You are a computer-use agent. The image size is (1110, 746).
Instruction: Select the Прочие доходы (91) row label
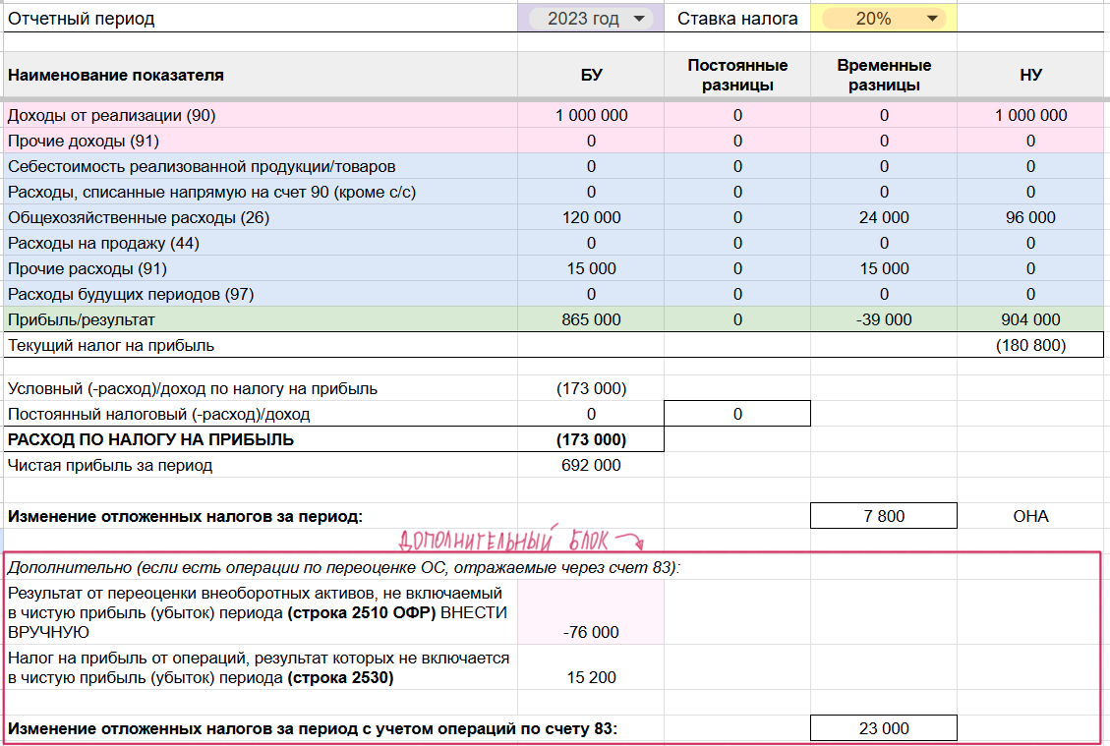pos(261,141)
